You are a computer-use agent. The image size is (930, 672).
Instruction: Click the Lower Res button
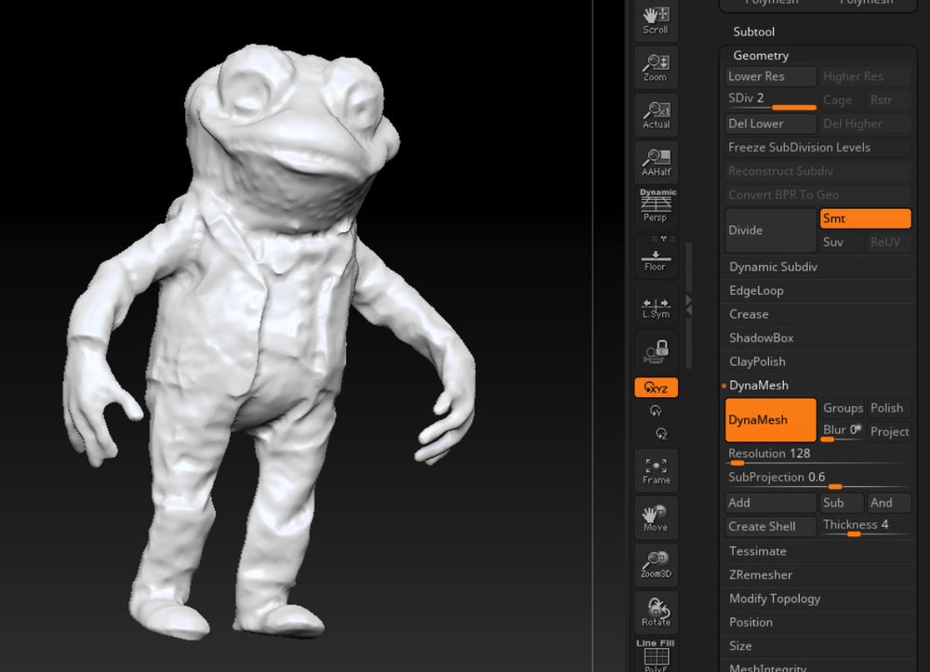[770, 76]
